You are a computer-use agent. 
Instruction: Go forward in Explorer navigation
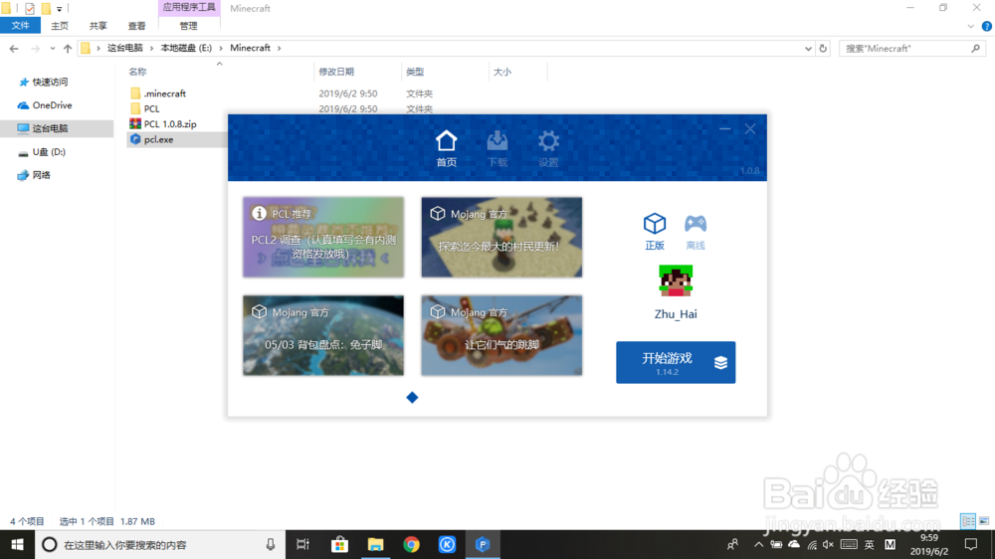(35, 48)
